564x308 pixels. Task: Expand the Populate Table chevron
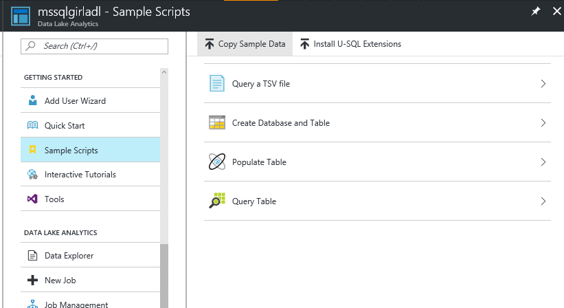point(543,162)
